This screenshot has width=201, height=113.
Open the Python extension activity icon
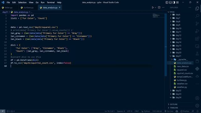[197, 69]
